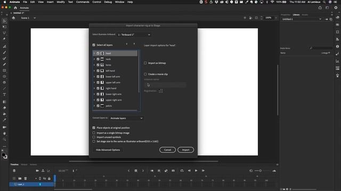
Task: Step back one frame
Action: [x=189, y=171]
